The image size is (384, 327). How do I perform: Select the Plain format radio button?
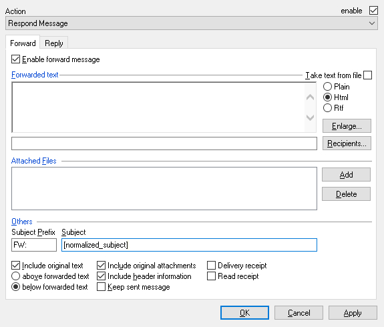[327, 87]
